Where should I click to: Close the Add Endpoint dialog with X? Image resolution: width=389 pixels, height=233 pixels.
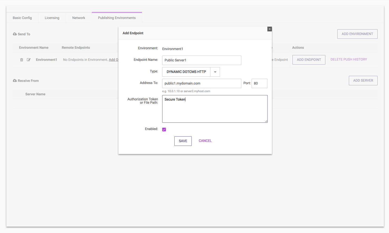pyautogui.click(x=269, y=29)
